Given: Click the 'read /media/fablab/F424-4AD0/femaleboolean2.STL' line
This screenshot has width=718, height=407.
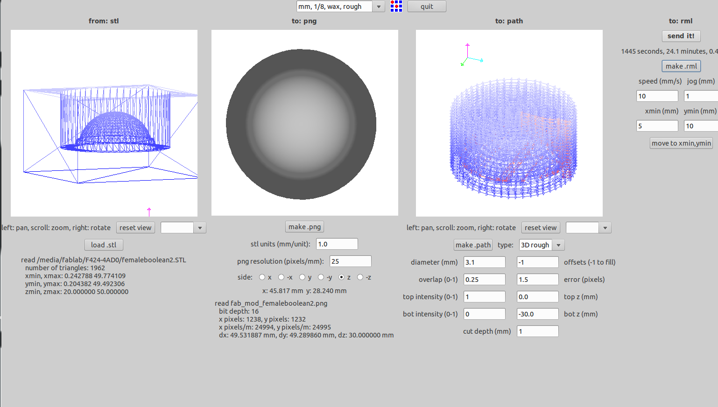Looking at the screenshot, I should click(x=104, y=260).
